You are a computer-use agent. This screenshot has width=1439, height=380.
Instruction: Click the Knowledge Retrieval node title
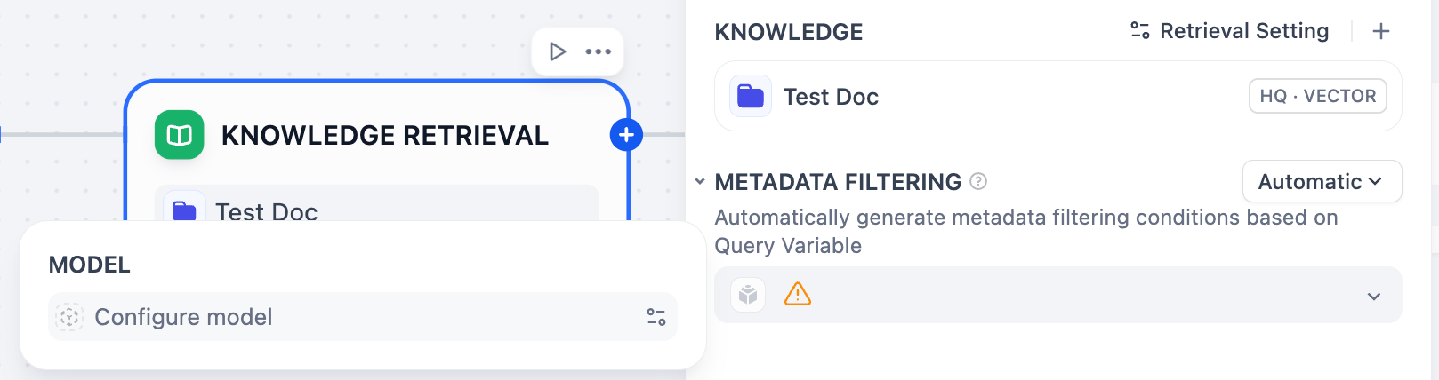384,136
